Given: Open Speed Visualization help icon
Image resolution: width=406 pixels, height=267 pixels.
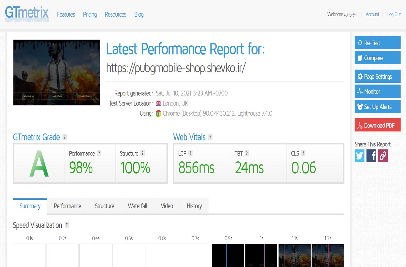Looking at the screenshot, I should 67,225.
